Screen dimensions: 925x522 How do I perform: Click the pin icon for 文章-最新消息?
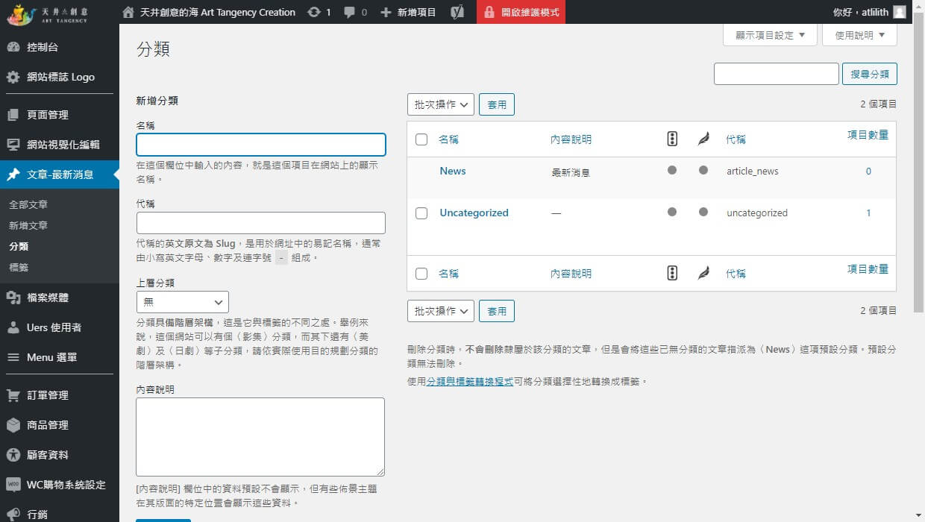[13, 174]
